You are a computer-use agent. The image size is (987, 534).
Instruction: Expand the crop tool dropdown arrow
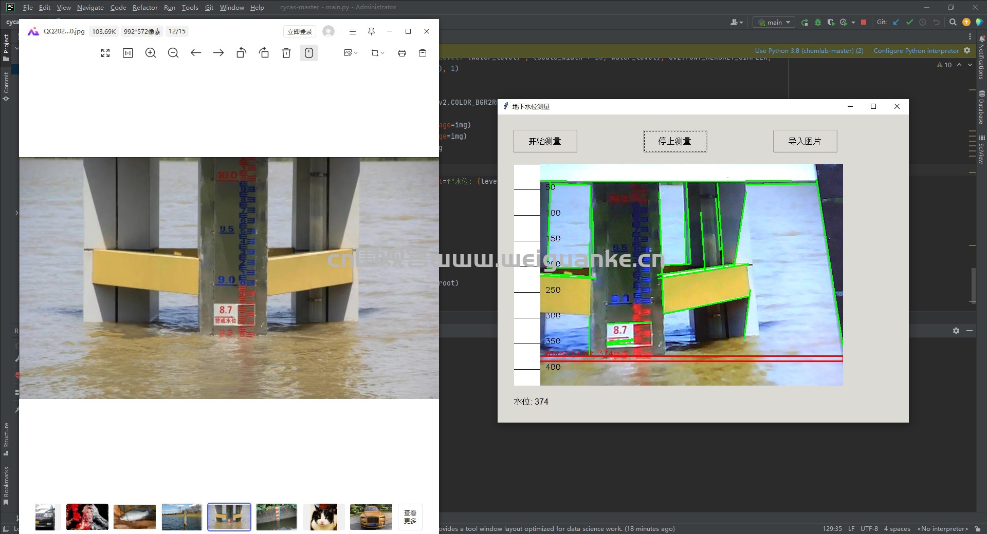click(x=382, y=53)
